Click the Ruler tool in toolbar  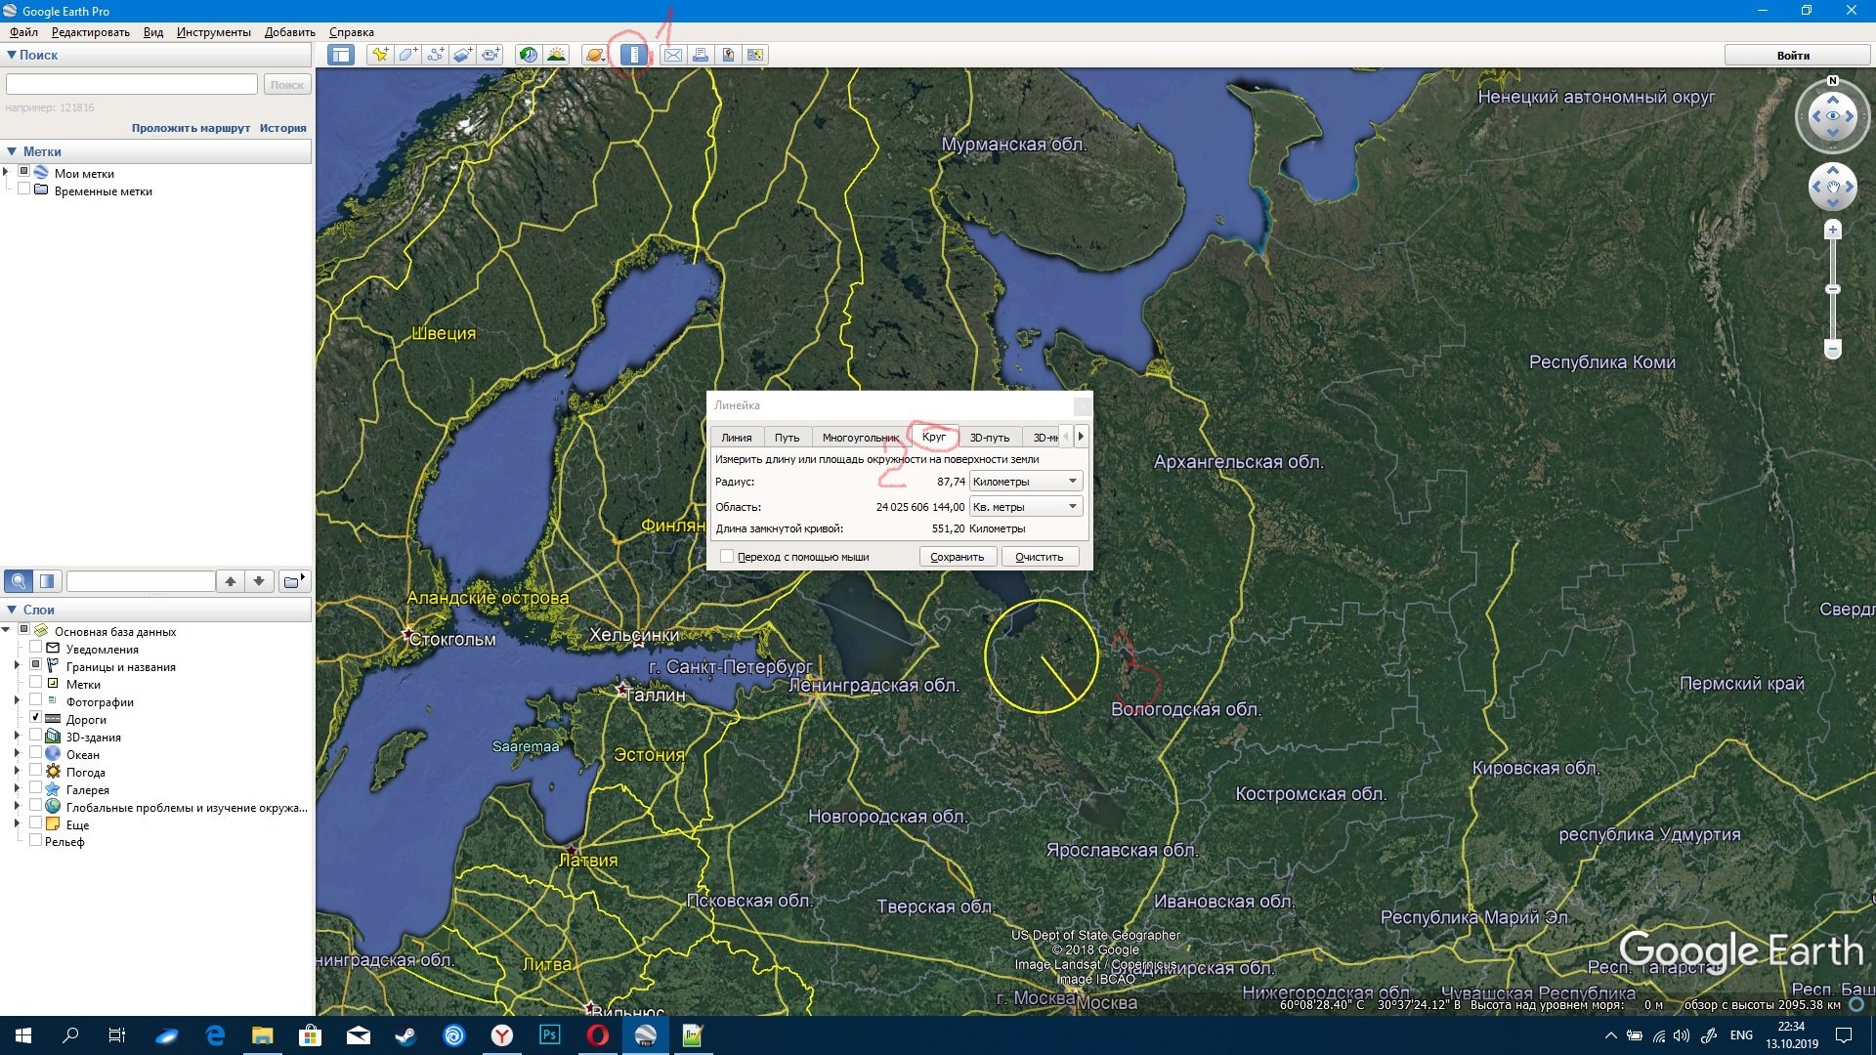point(633,55)
